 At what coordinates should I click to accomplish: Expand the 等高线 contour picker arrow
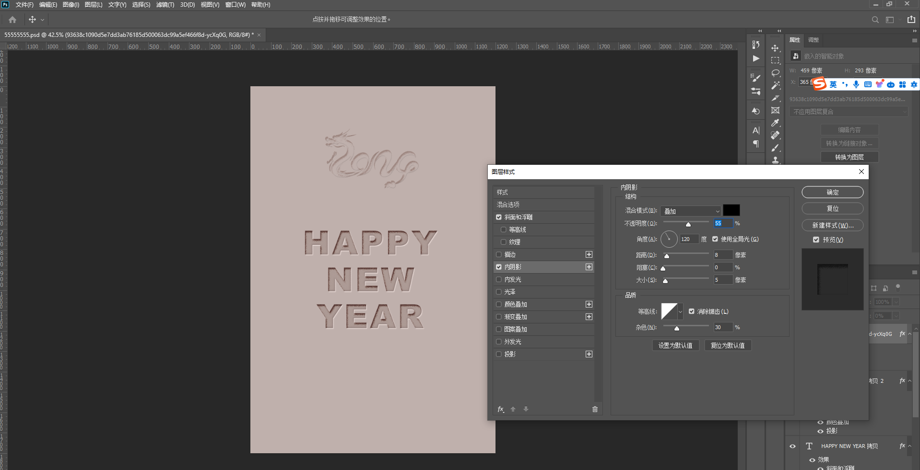click(x=680, y=311)
